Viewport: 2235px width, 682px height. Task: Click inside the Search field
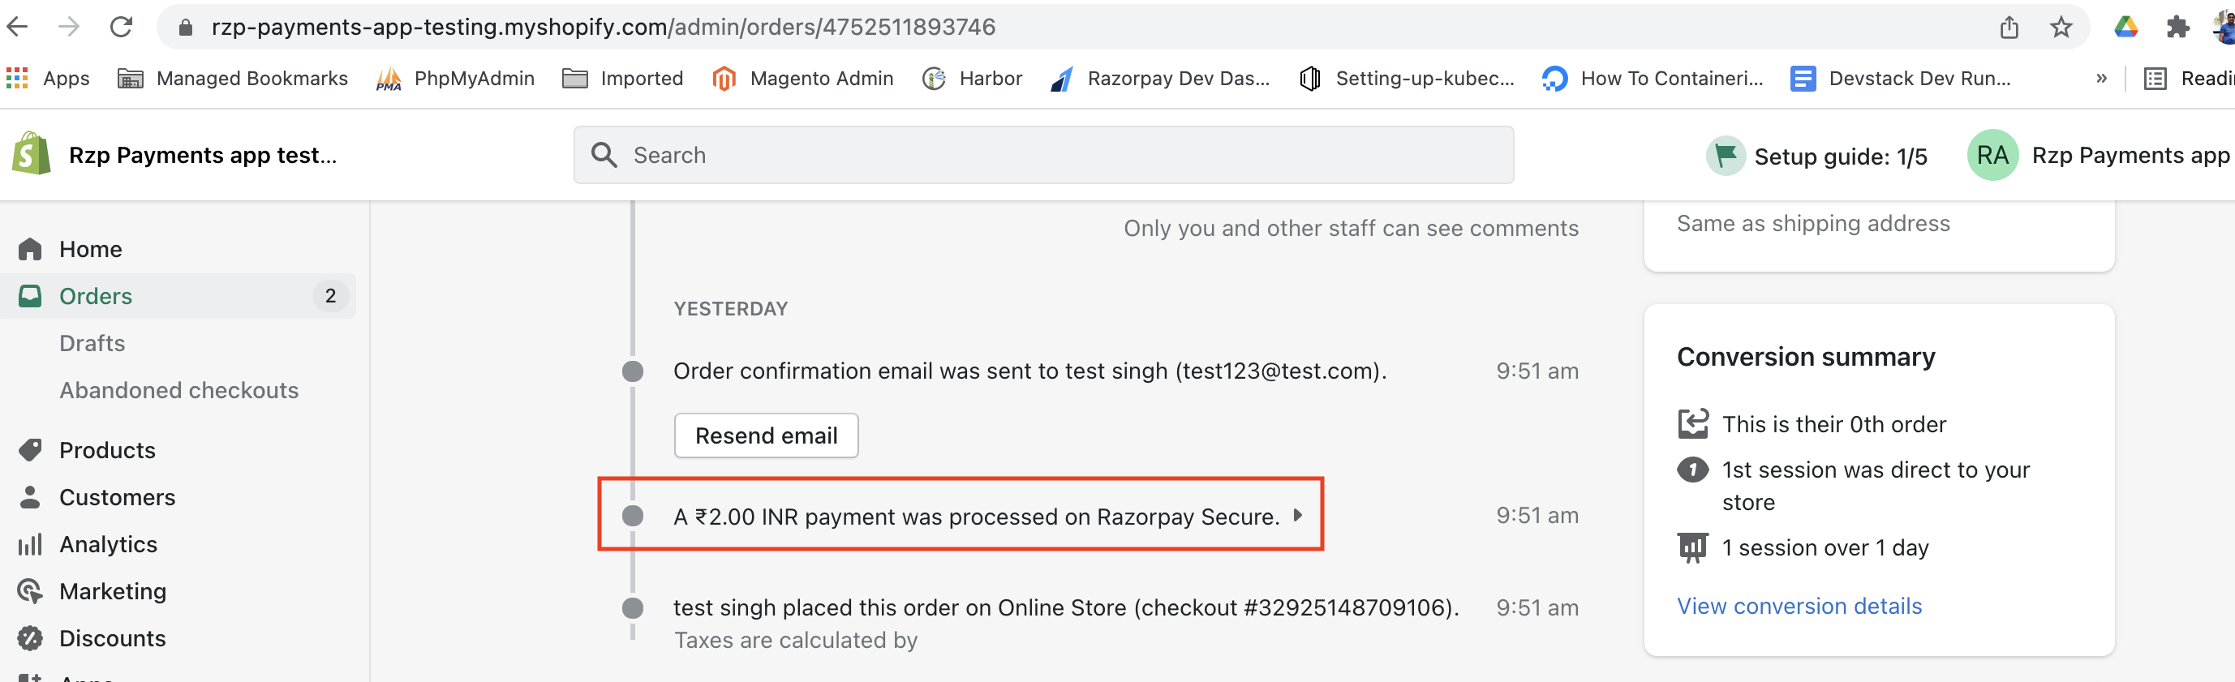(x=1041, y=154)
